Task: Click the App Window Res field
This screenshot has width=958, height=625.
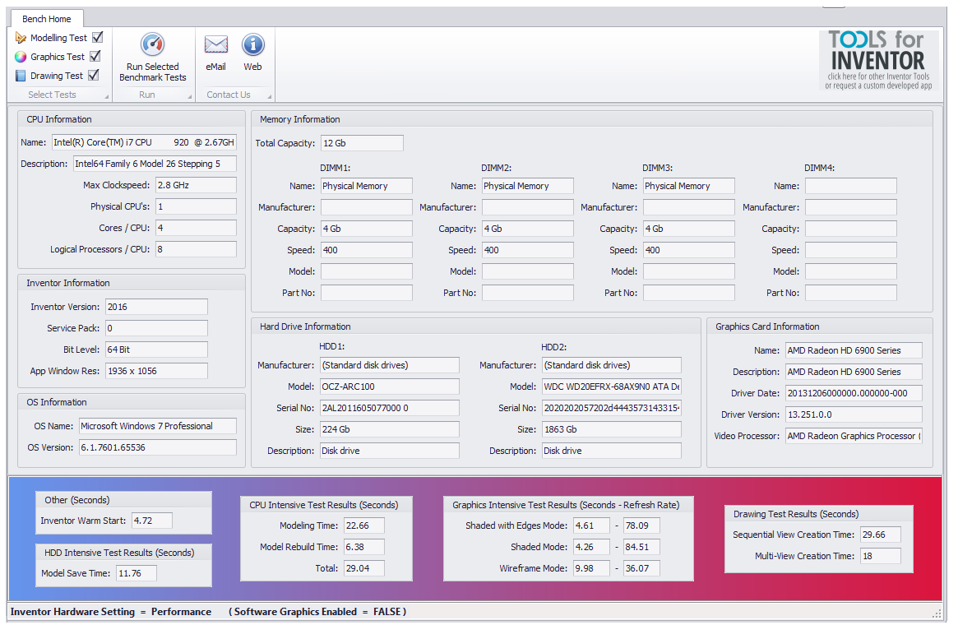Action: (156, 371)
